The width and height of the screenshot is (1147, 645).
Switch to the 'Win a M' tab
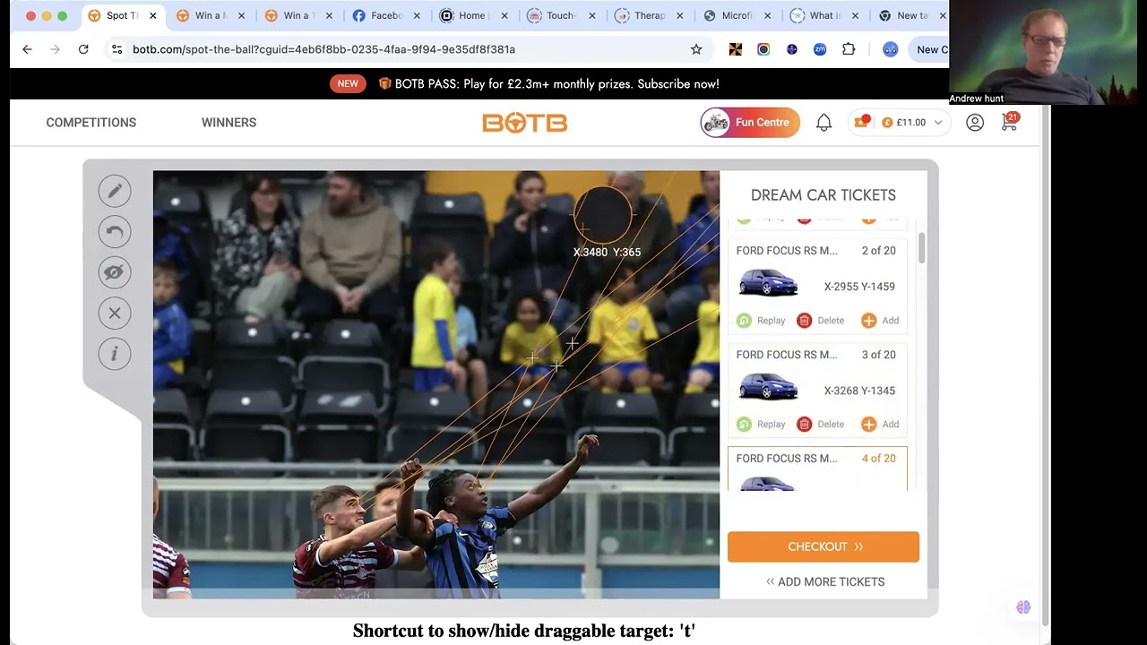209,16
